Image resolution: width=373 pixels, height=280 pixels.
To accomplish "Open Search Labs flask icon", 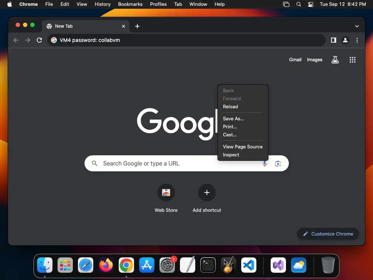I will [335, 60].
